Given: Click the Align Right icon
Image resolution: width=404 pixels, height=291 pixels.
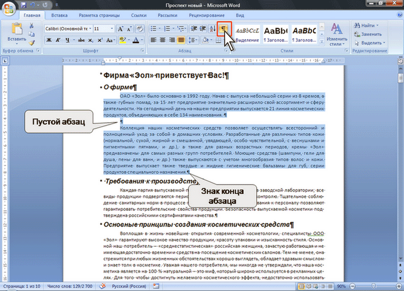Looking at the screenshot, I should point(172,40).
